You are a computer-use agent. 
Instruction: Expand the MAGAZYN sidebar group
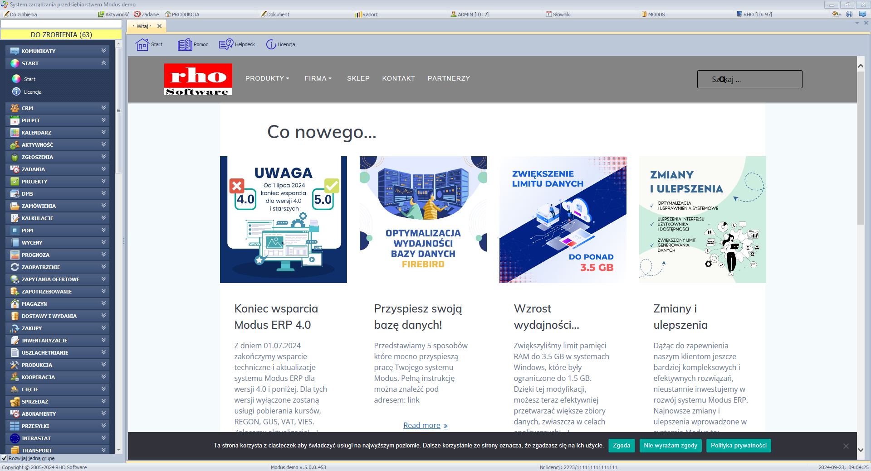point(103,303)
